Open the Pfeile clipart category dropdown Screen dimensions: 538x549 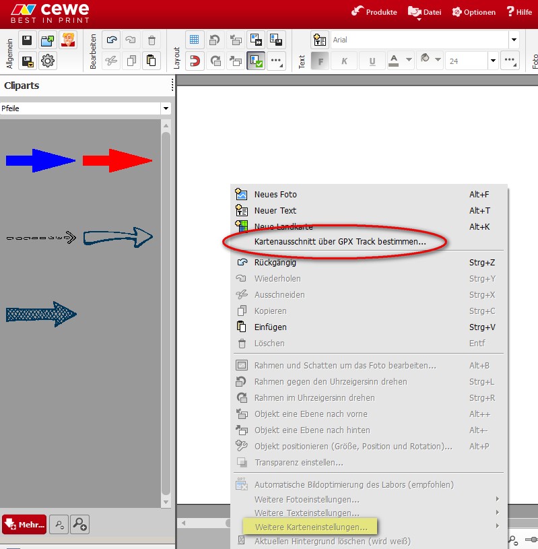click(166, 108)
